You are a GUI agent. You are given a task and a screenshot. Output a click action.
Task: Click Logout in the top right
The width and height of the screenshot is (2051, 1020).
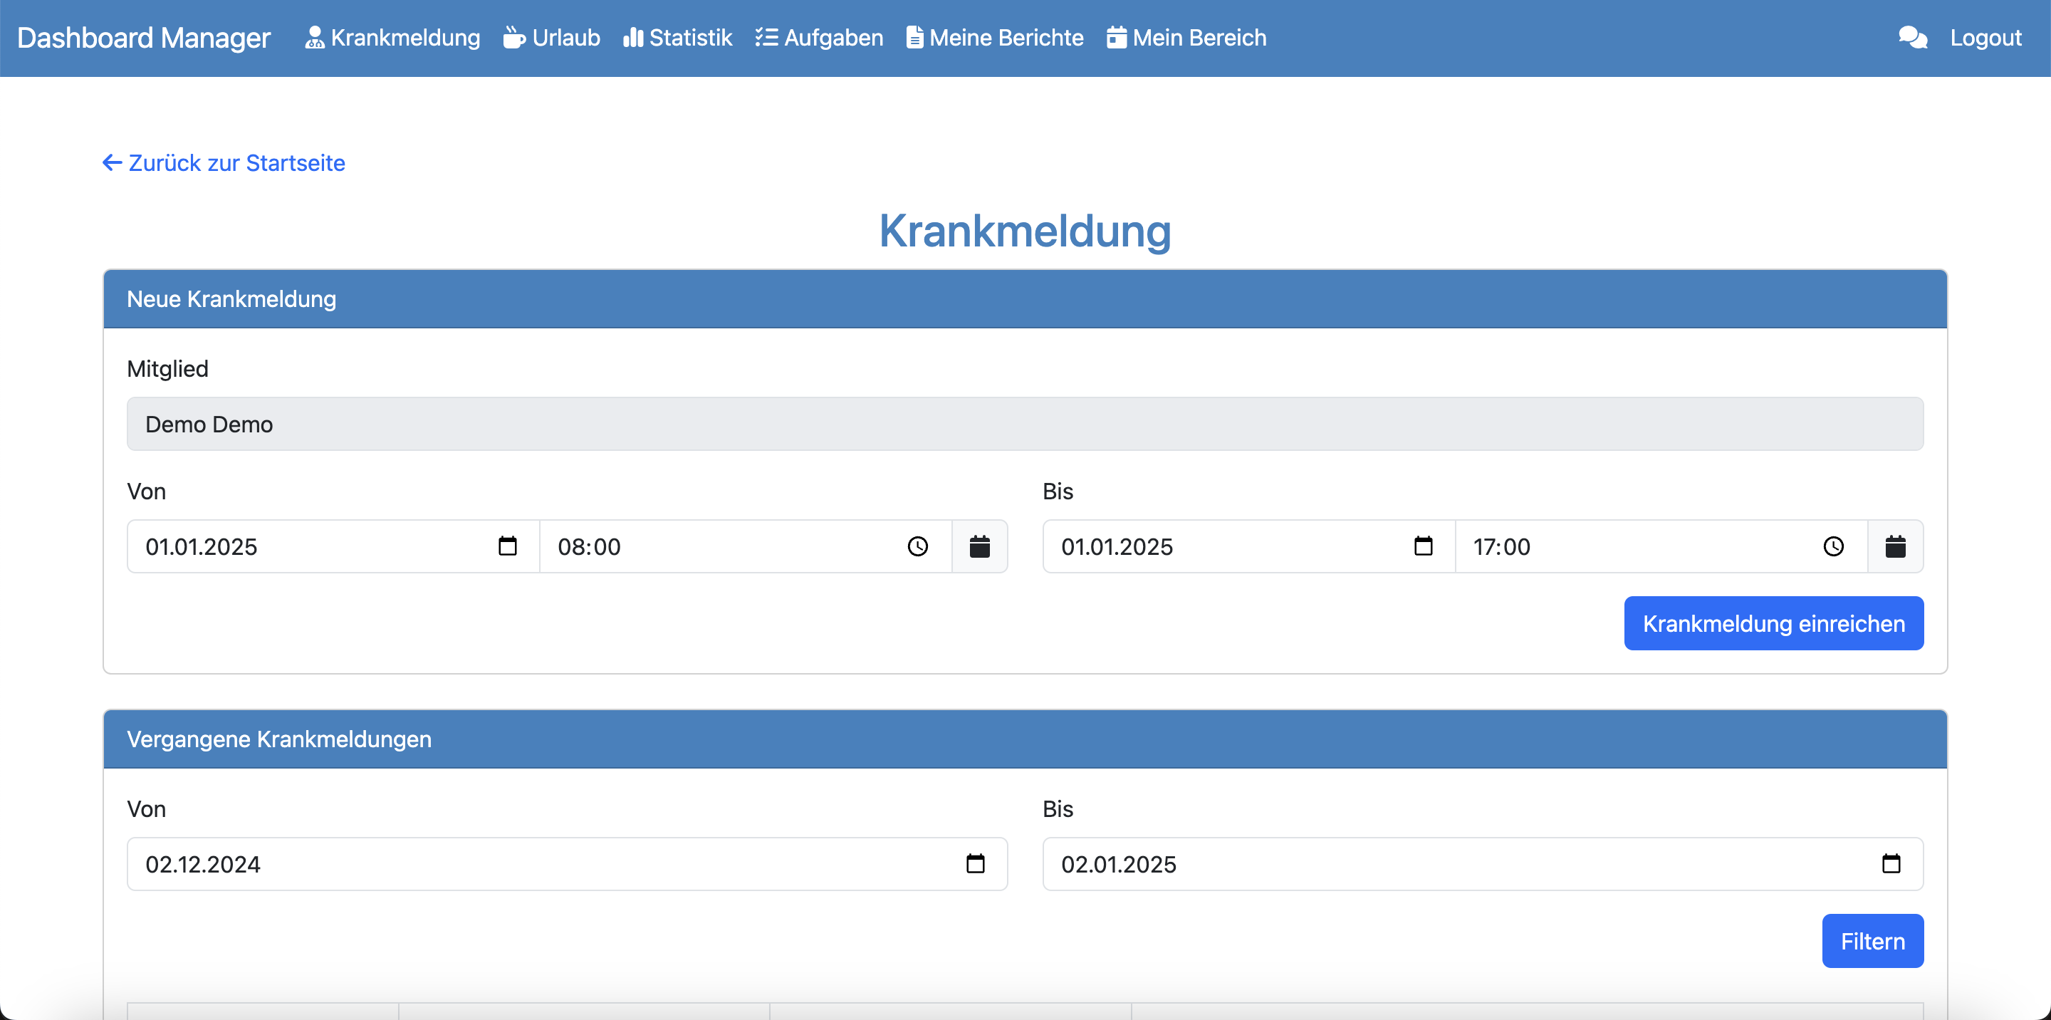pyautogui.click(x=1985, y=38)
